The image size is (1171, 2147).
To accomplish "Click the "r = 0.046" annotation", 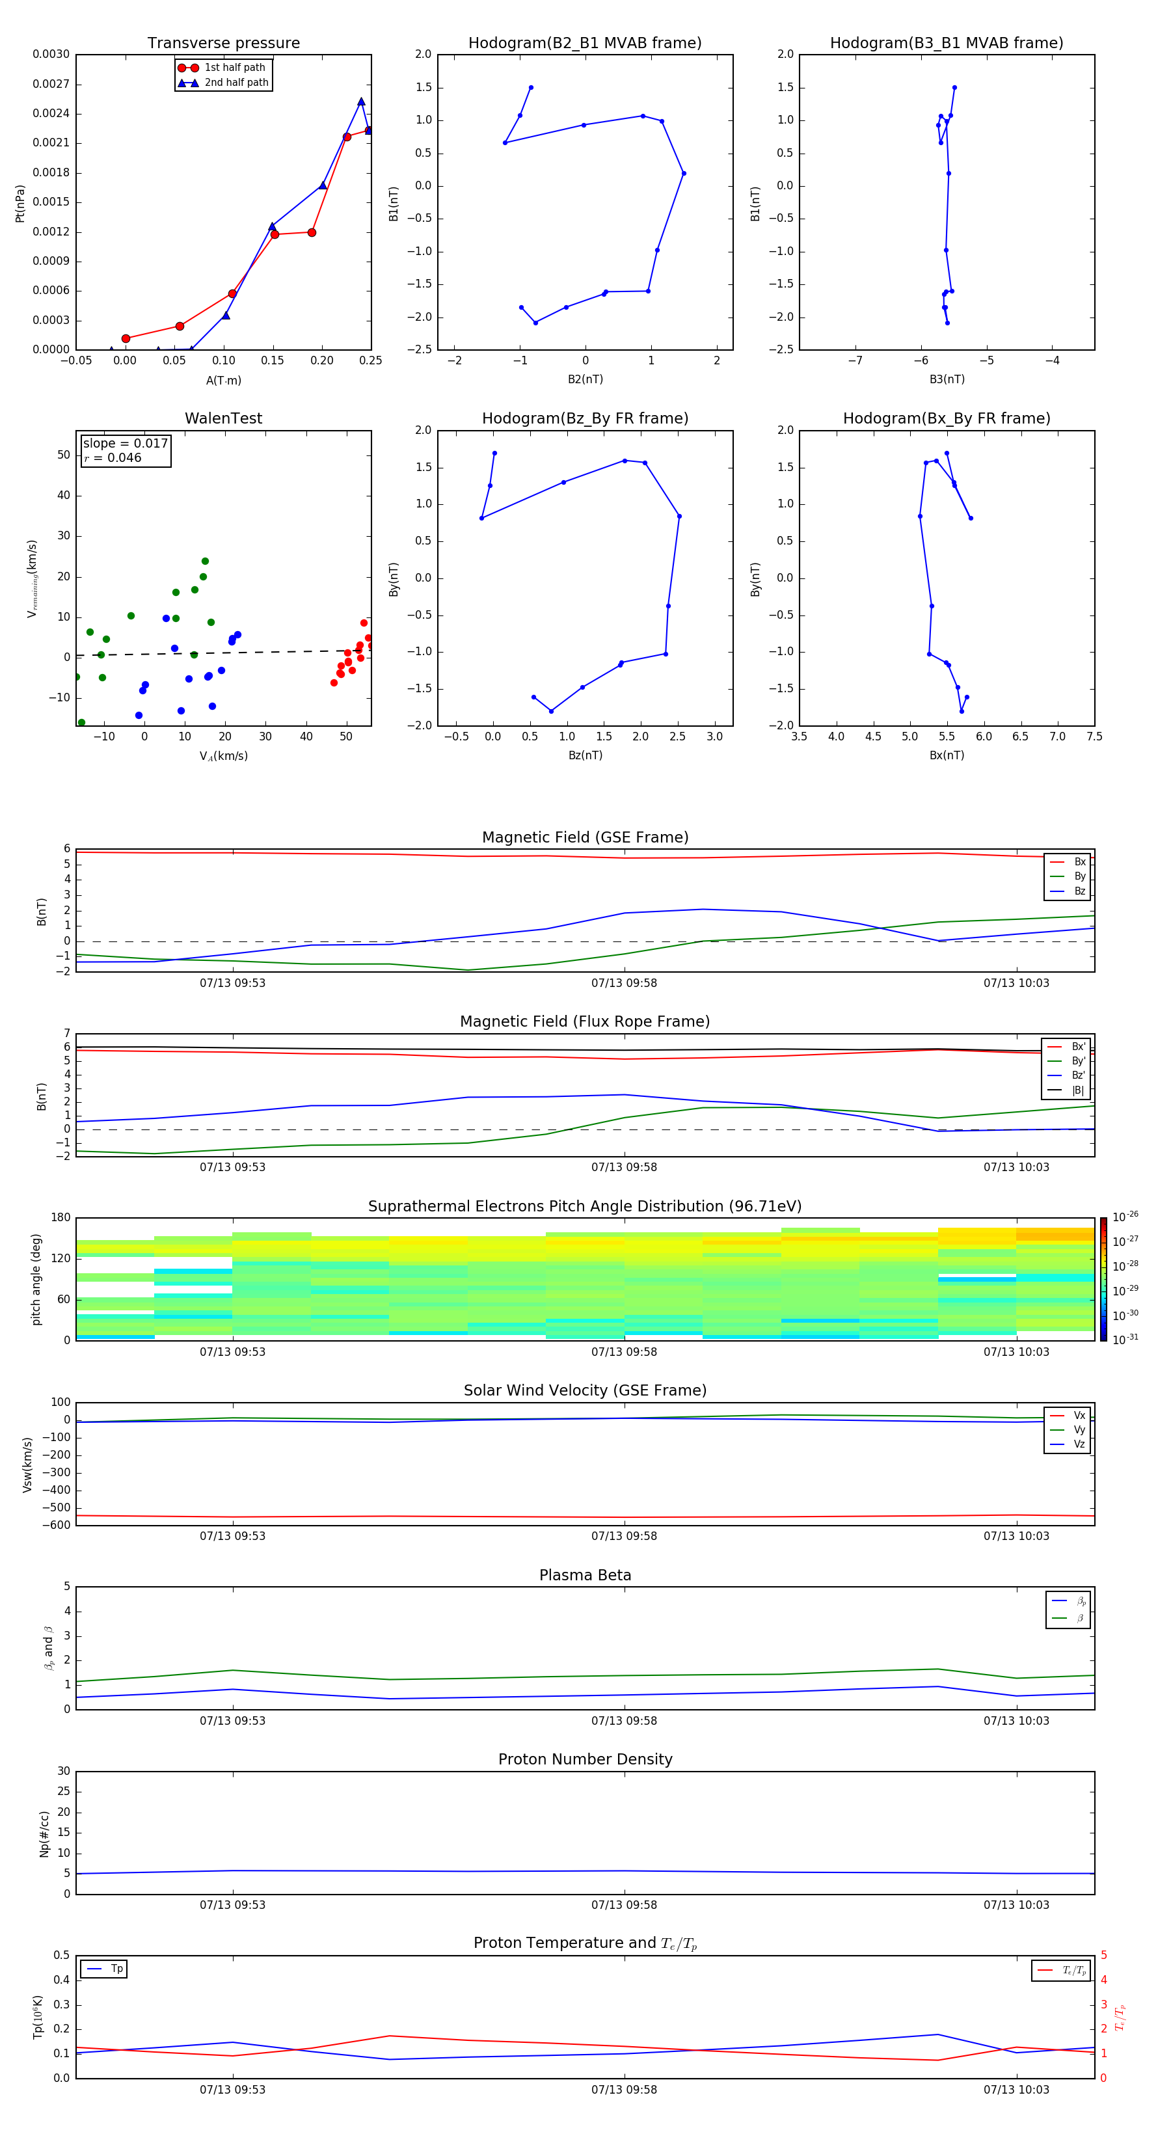I will pos(113,457).
